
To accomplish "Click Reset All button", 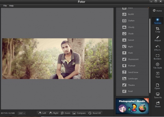I will pos(95,113).
